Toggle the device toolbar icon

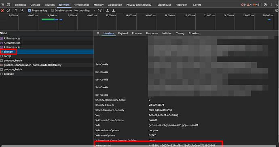coord(8,5)
